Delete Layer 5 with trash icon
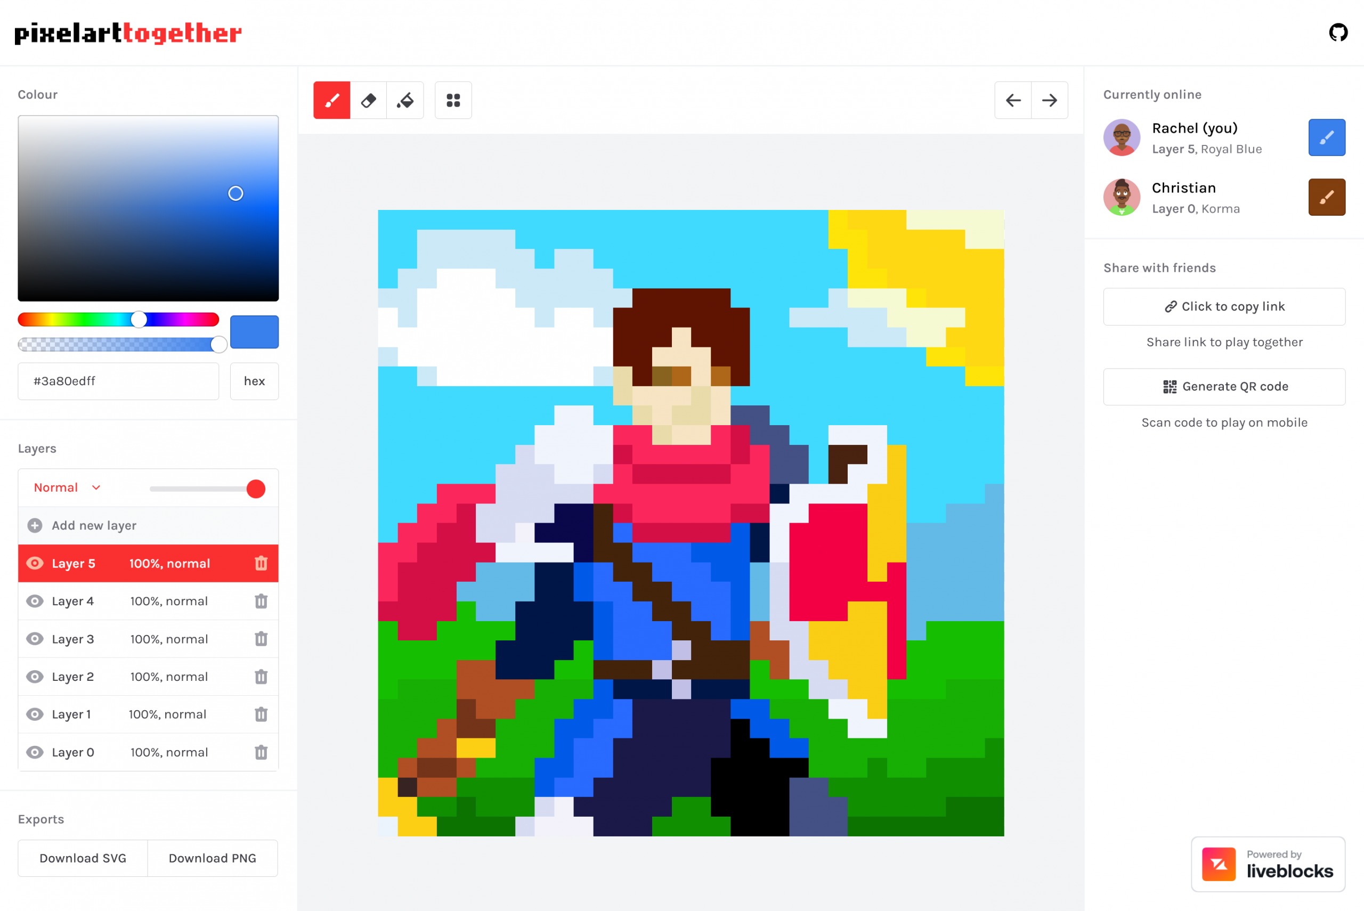Viewport: 1364px width, 911px height. coord(262,563)
